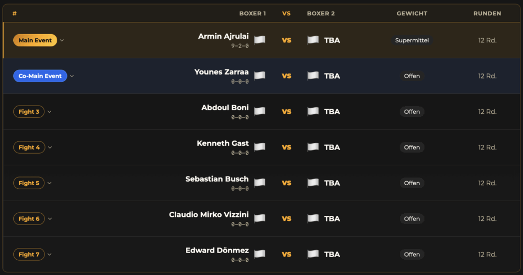Click the TBA opponent flag in Main Event row
The image size is (523, 275).
[x=313, y=40]
